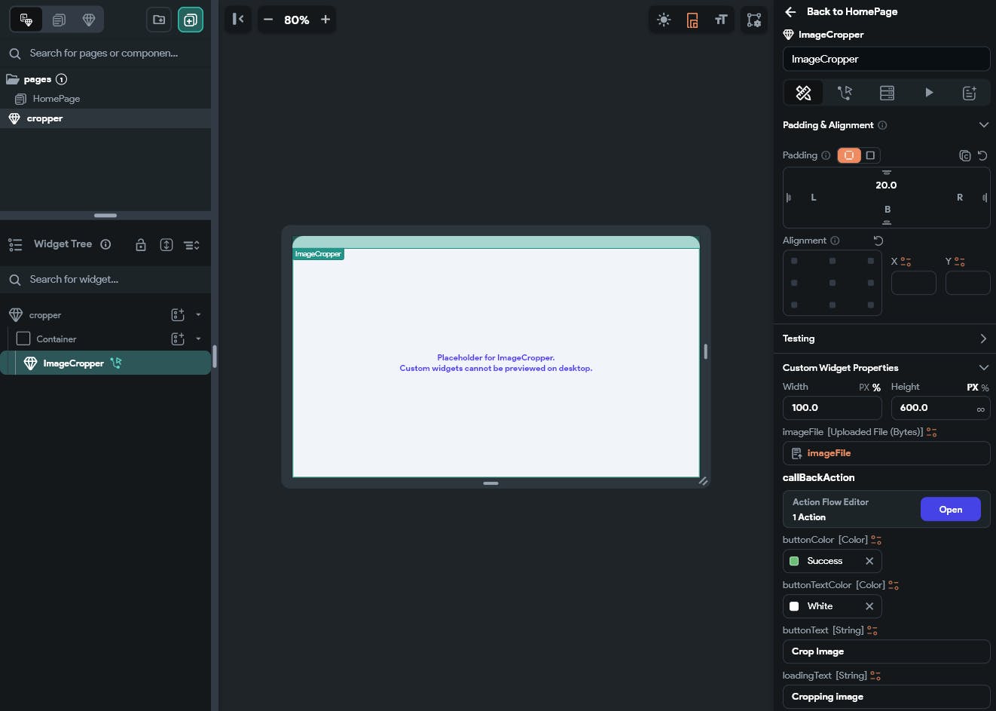The height and width of the screenshot is (711, 996).
Task: Select top-left alignment in the grid
Action: [794, 261]
